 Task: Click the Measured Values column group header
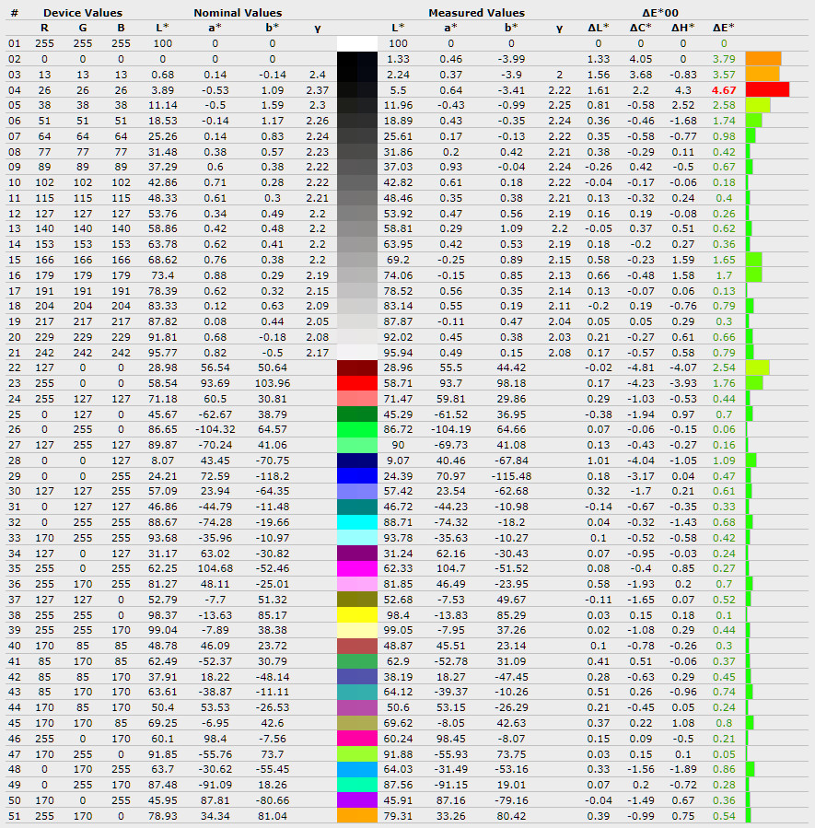pos(476,13)
